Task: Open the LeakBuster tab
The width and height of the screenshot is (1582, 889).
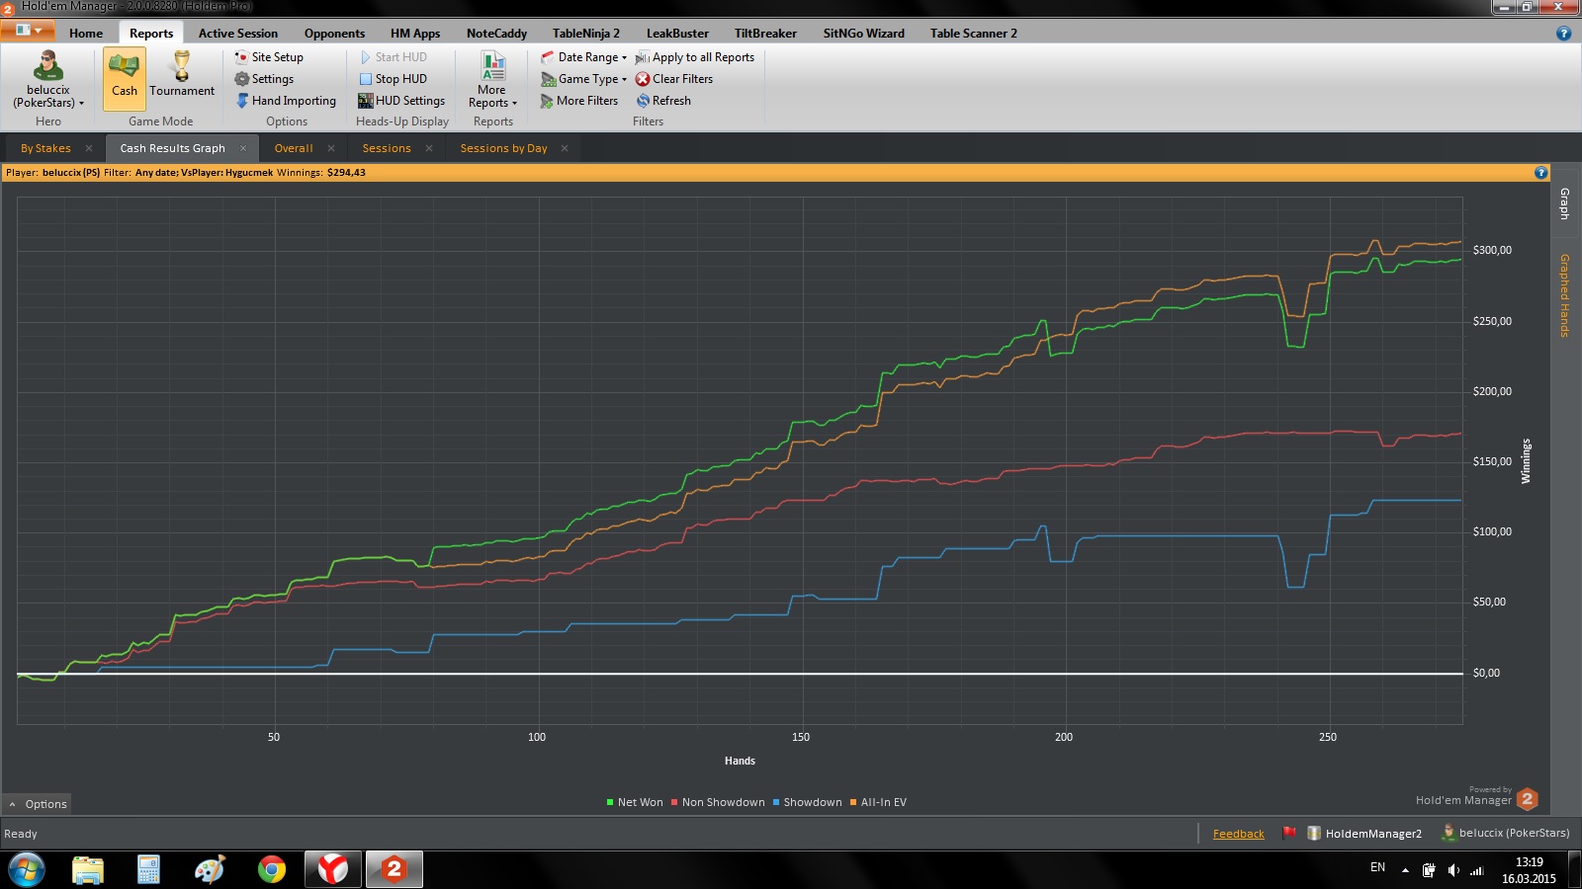Action: tap(677, 34)
